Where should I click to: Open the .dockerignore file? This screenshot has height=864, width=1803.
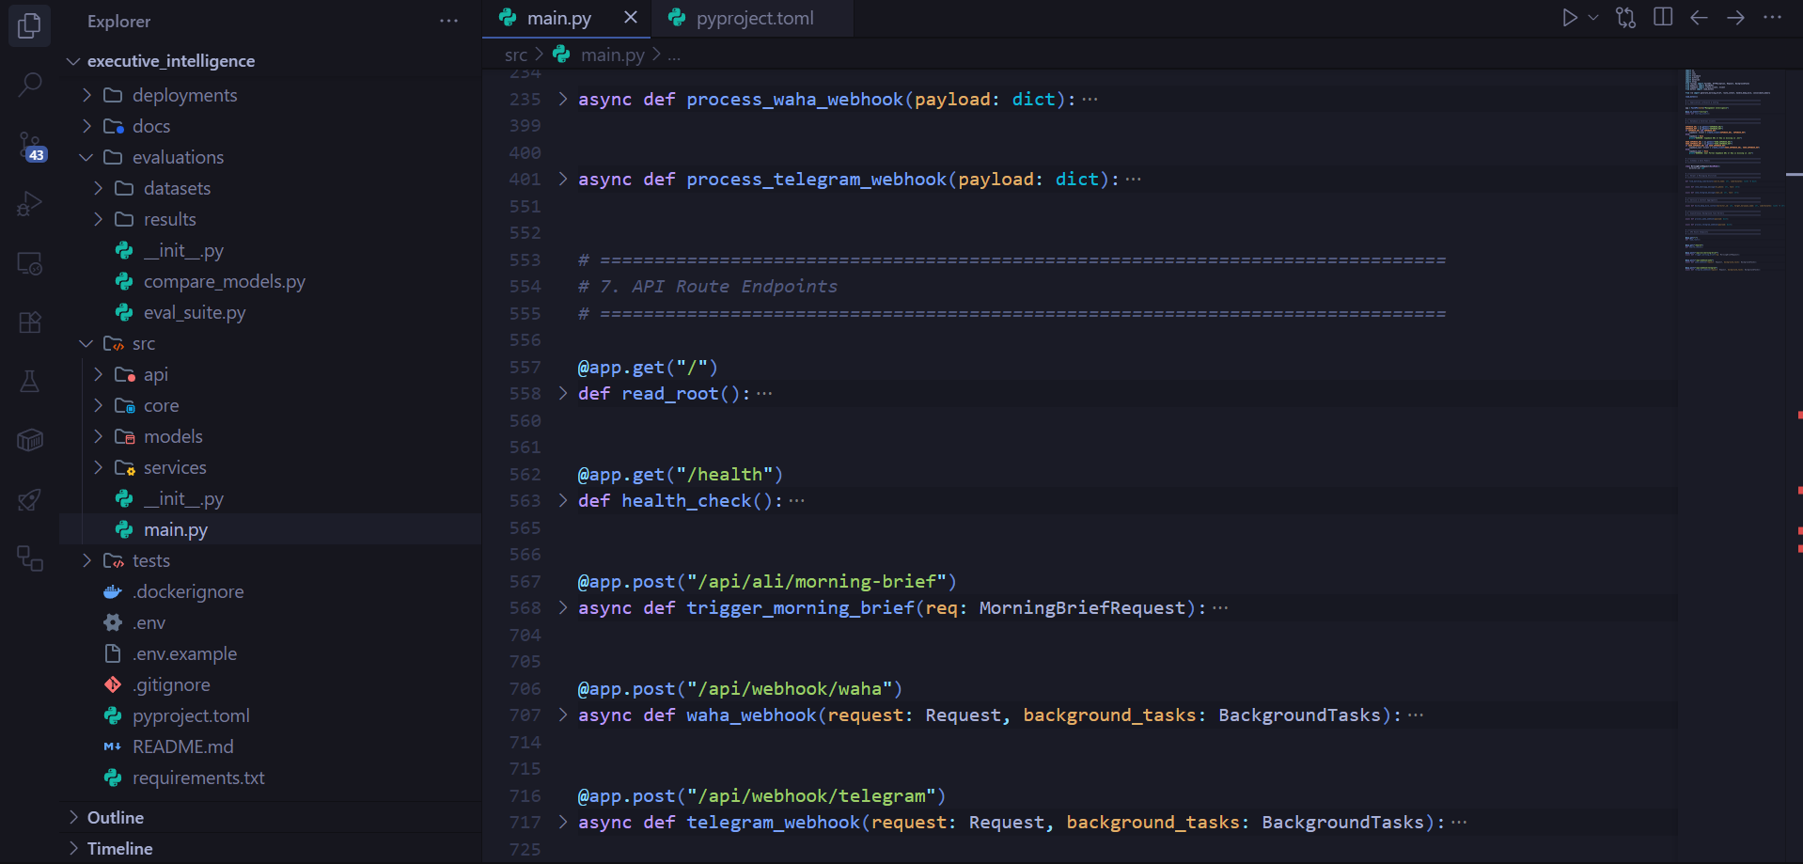188,591
